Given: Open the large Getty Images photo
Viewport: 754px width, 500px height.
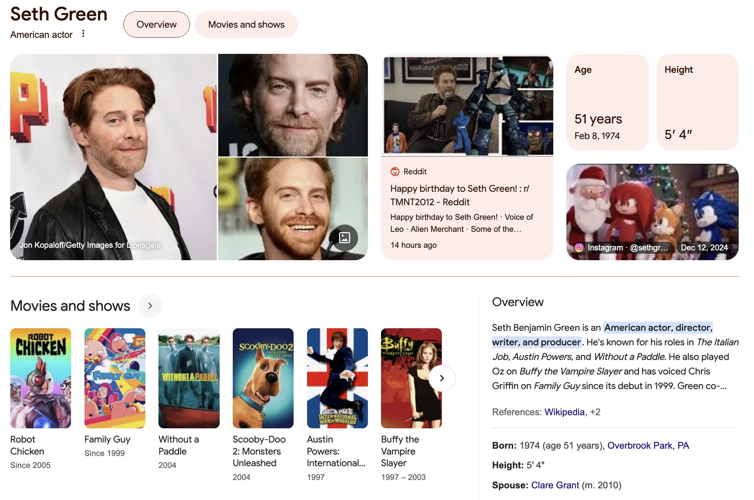Looking at the screenshot, I should (113, 157).
